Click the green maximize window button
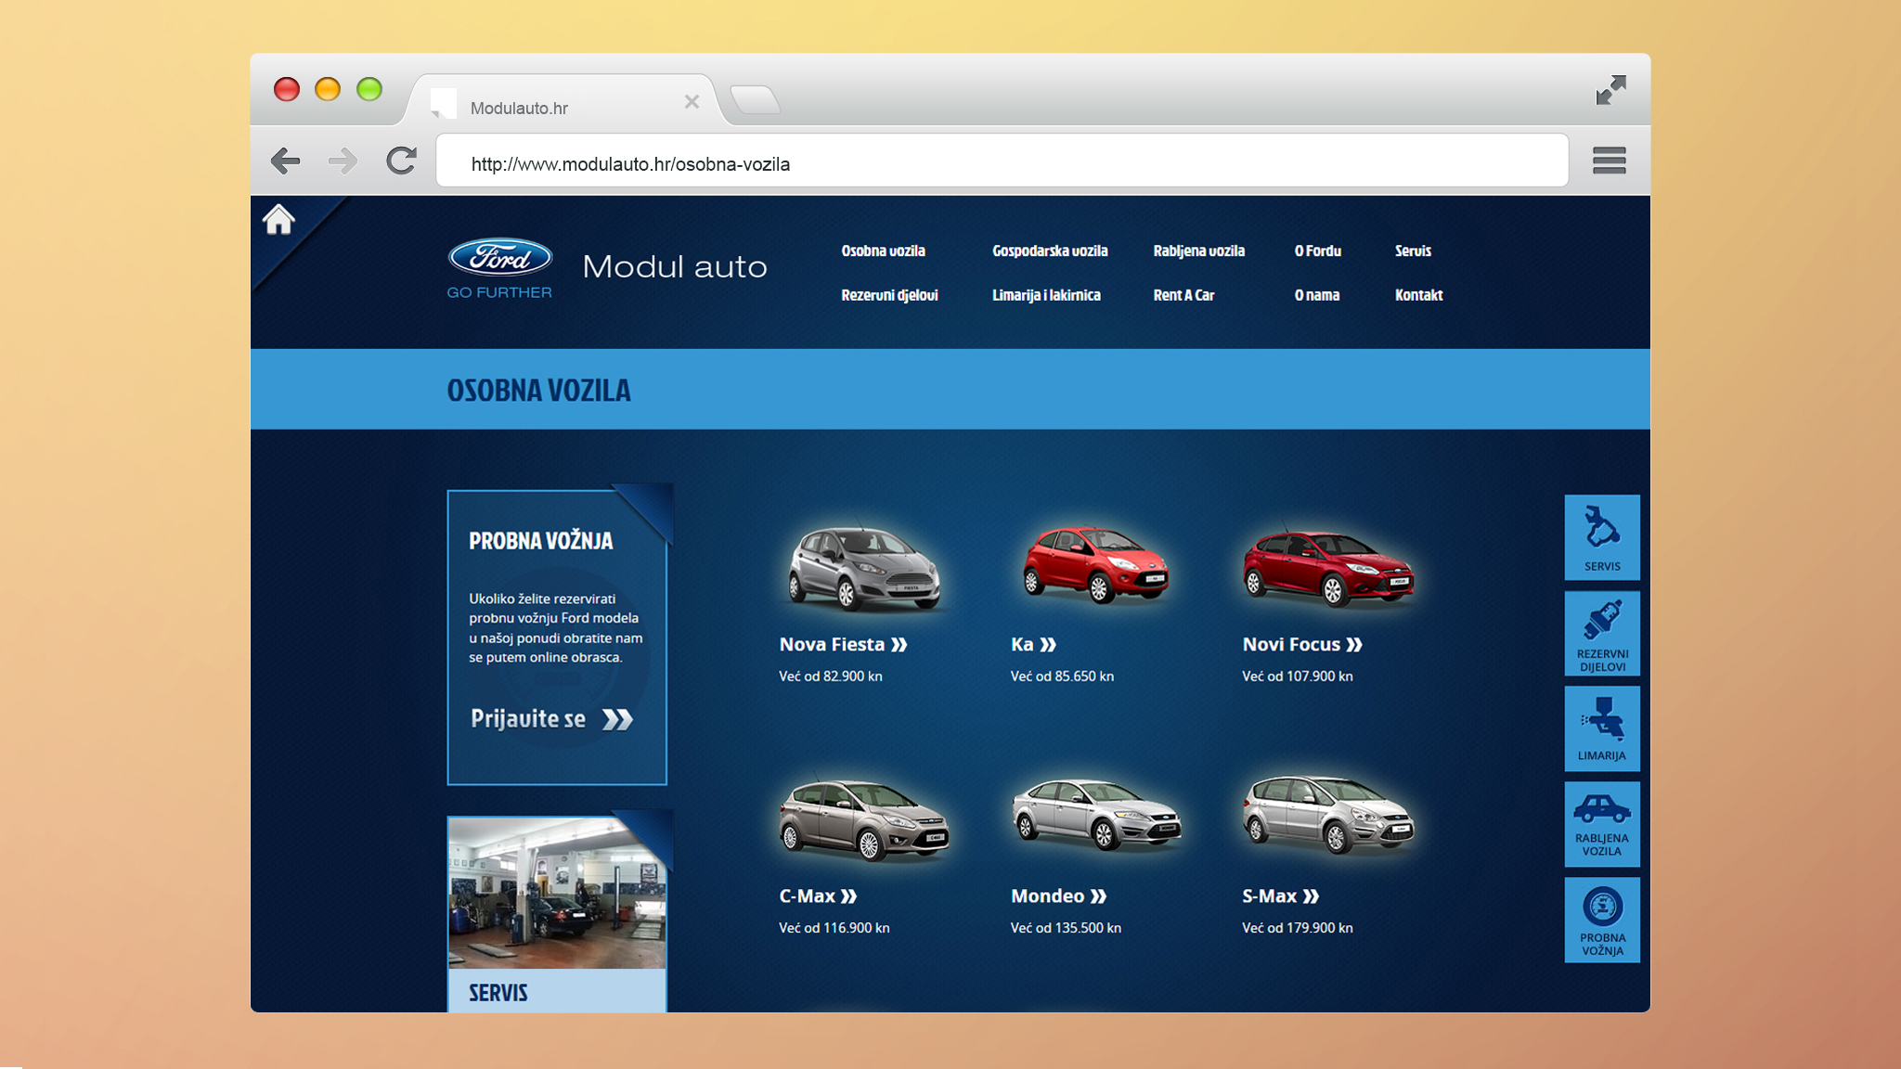This screenshot has width=1901, height=1069. (x=369, y=89)
